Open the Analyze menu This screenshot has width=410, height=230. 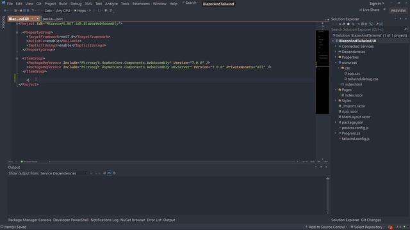[x=111, y=4]
